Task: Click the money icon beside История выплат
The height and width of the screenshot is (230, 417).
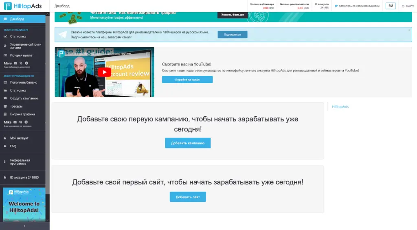Action: (5, 55)
